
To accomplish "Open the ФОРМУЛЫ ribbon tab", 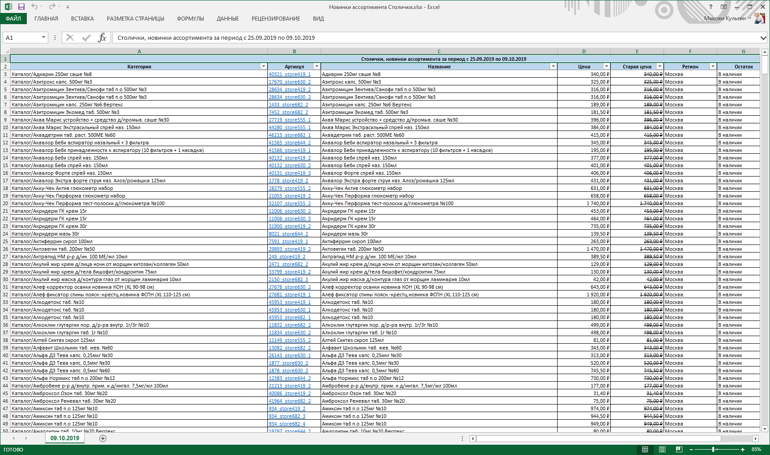I will click(190, 19).
